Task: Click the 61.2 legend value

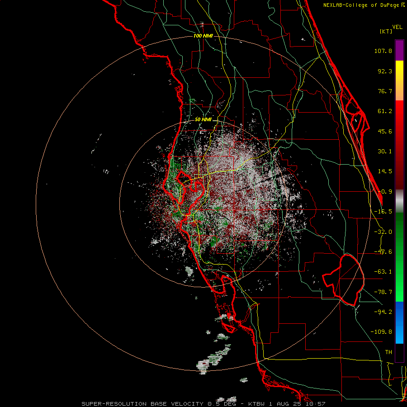Action: click(385, 111)
